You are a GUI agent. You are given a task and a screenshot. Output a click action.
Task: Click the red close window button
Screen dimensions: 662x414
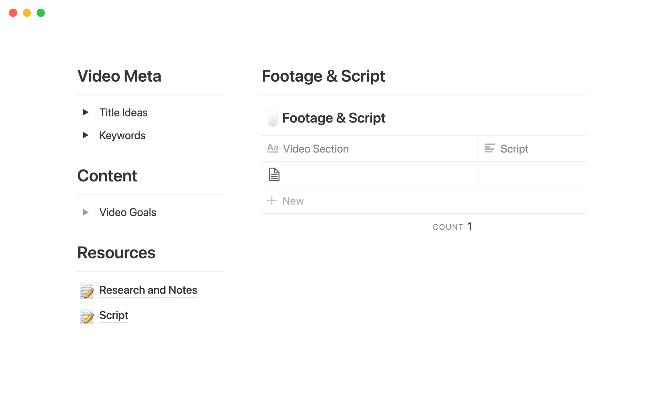[x=13, y=13]
